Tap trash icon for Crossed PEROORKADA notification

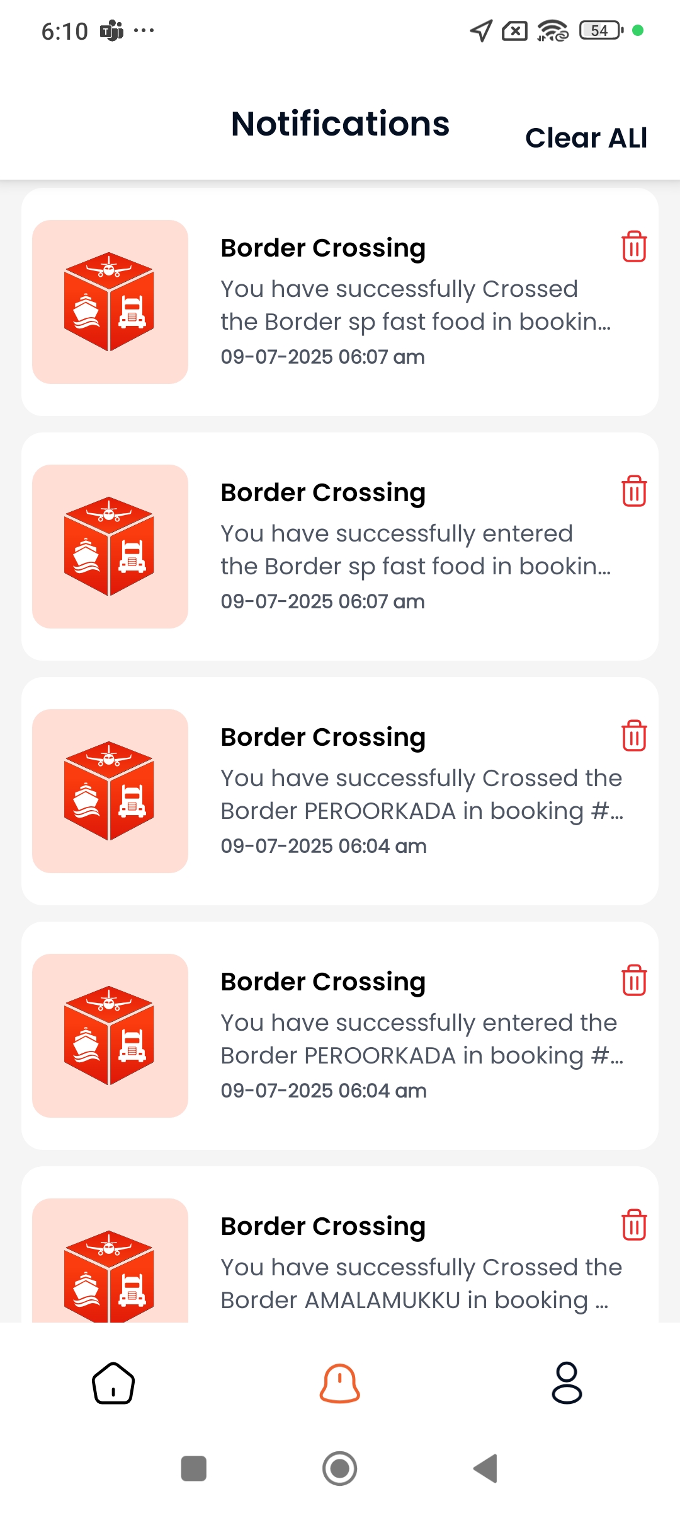[634, 736]
